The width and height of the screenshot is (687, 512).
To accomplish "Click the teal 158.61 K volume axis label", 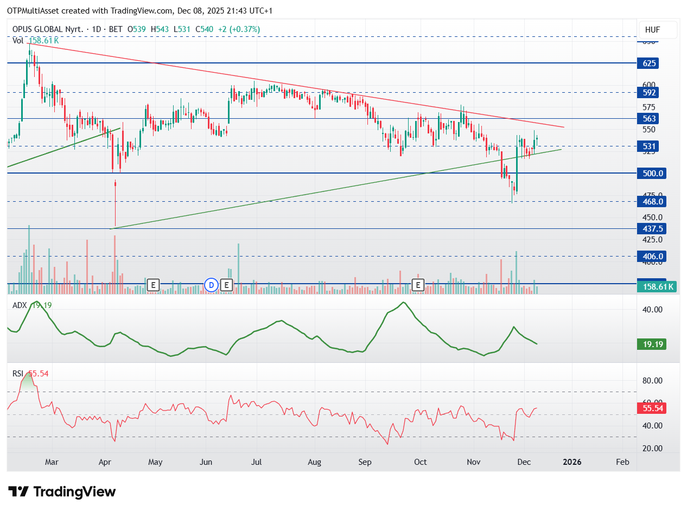I will click(657, 287).
